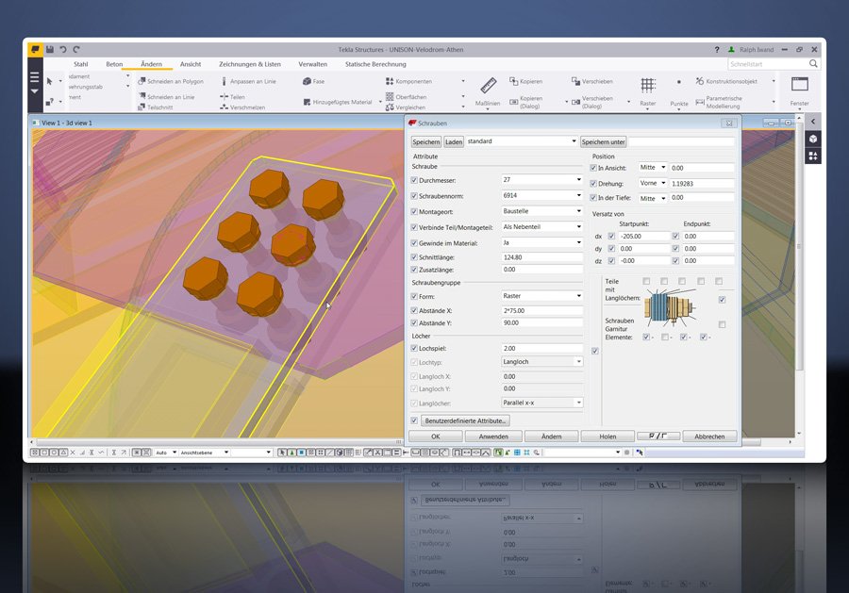The height and width of the screenshot is (593, 849).
Task: Open the Zeichnungen & Listen tab
Action: 249,64
